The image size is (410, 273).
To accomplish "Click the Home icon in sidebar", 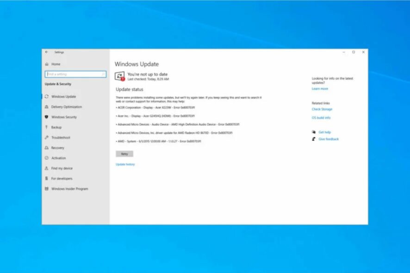I will click(47, 64).
